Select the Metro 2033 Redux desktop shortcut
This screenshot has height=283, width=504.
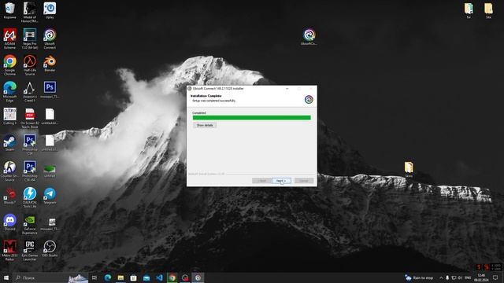tap(10, 251)
